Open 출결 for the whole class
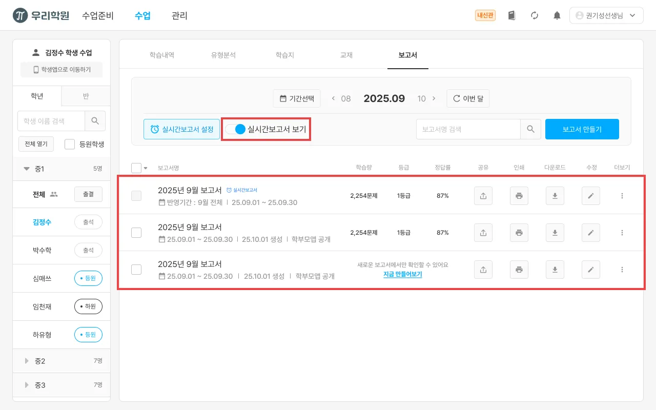Viewport: 656px width, 410px height. (x=88, y=194)
